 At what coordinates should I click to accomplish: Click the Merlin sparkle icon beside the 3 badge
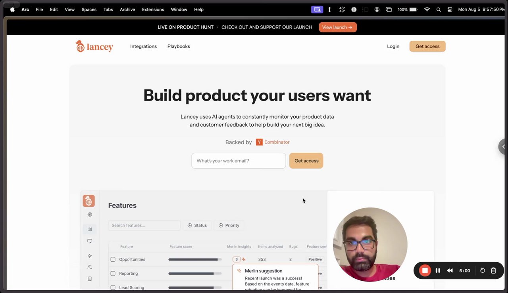coord(244,259)
